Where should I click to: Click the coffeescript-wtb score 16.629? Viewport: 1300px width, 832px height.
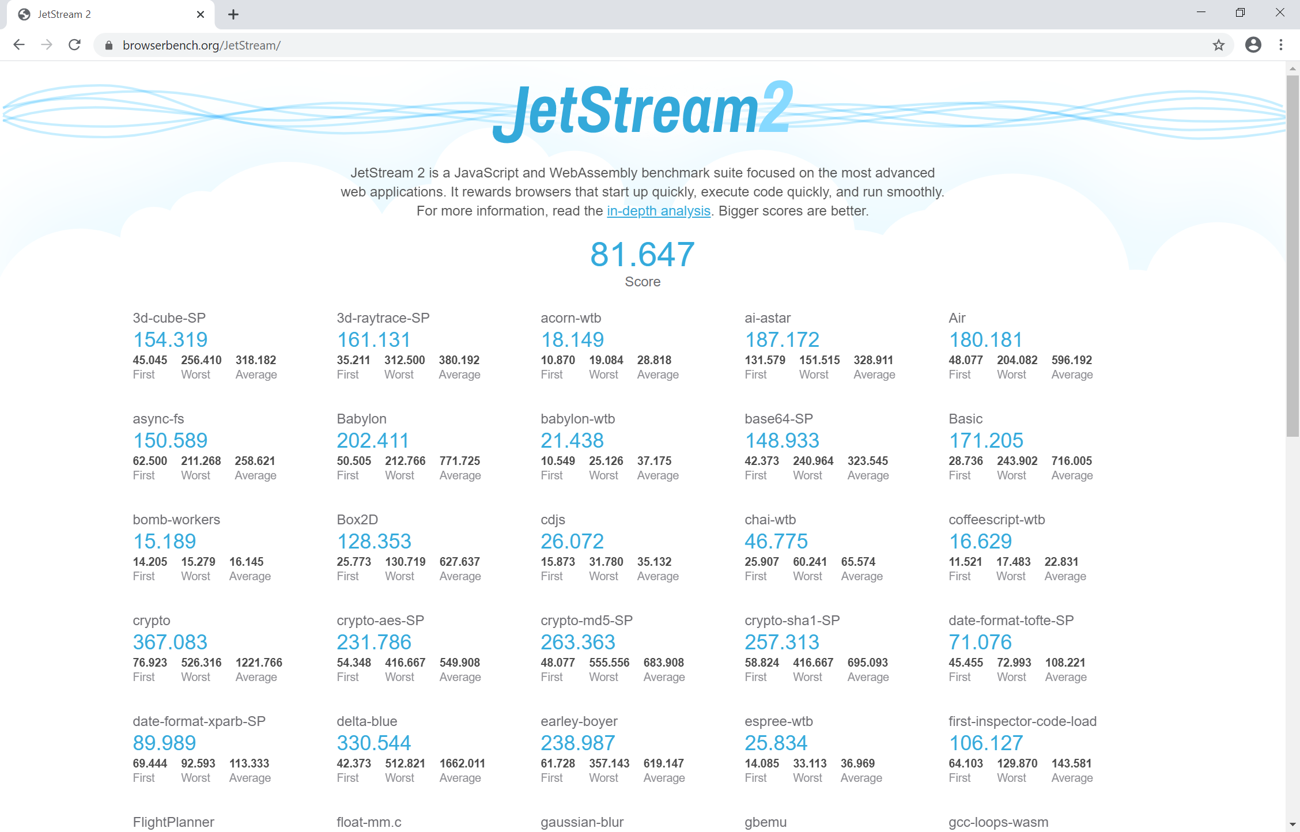tap(980, 542)
